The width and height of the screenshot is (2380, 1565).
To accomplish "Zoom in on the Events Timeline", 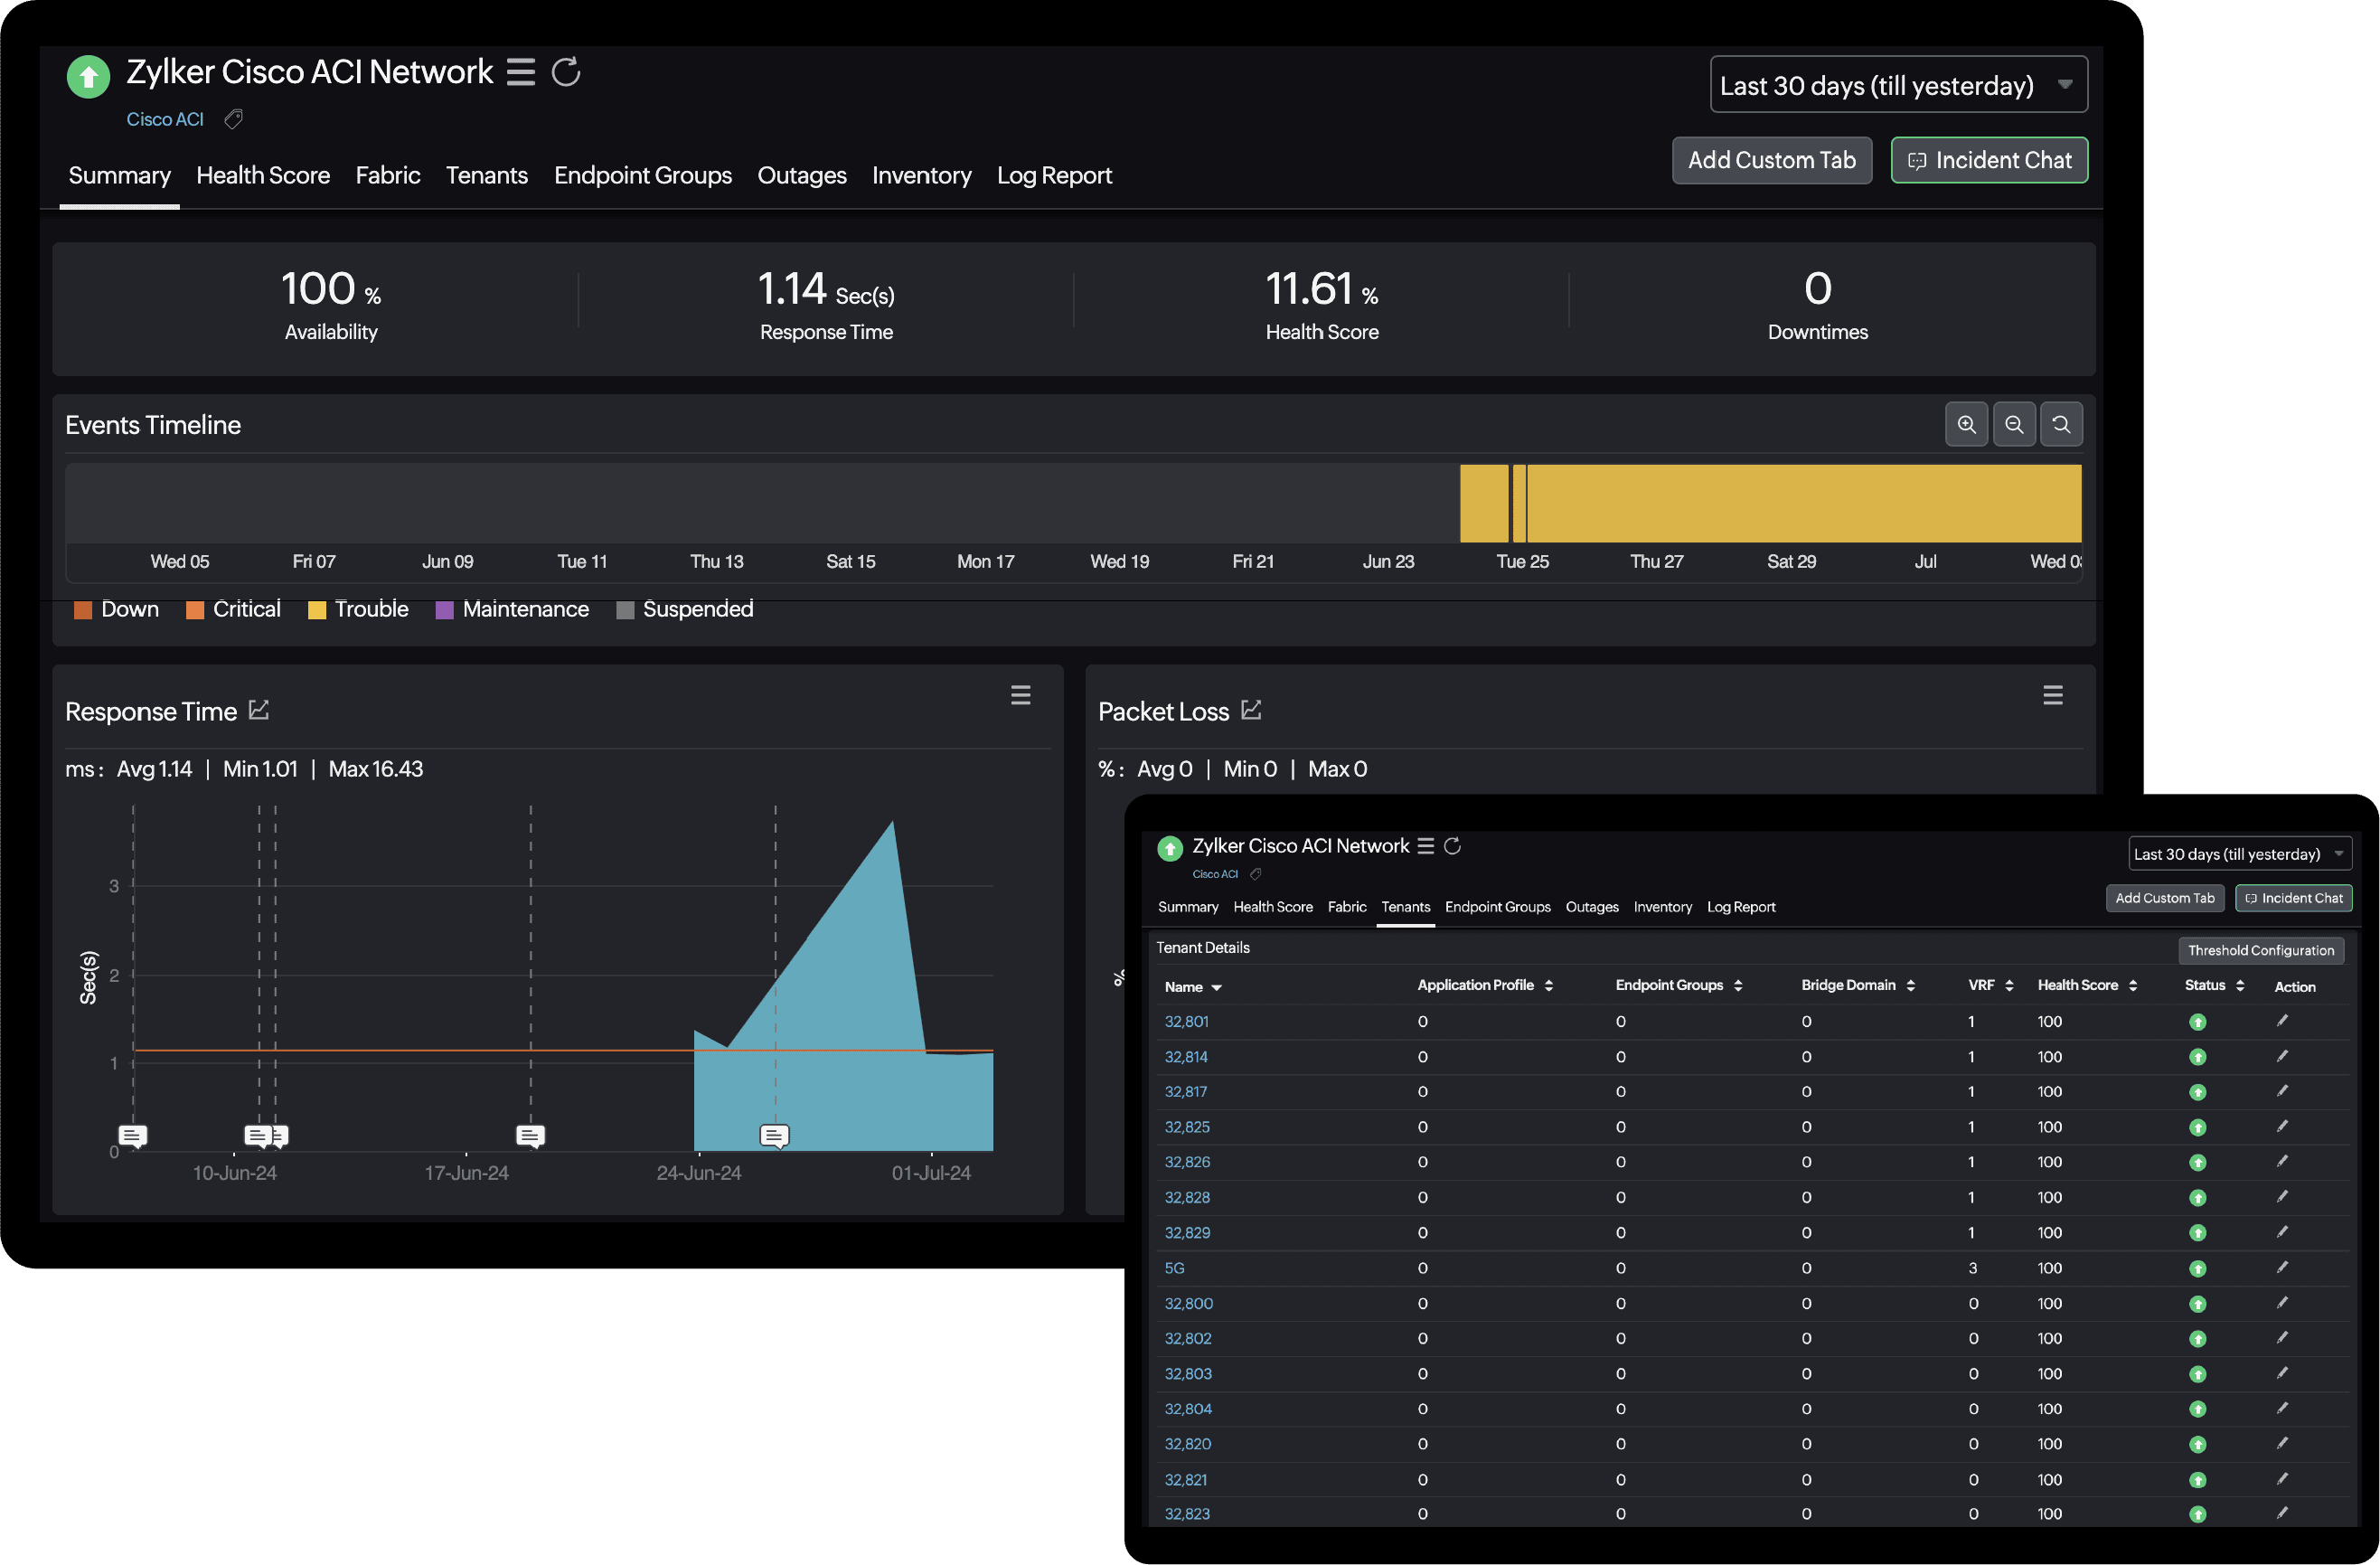I will tap(1966, 425).
